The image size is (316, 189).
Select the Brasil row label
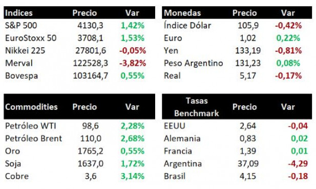[x=175, y=176]
